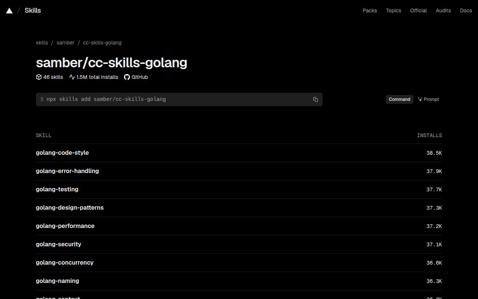Screen dimensions: 478x299
Task: Click the activity pulse icon by total installs
Action: (x=72, y=77)
